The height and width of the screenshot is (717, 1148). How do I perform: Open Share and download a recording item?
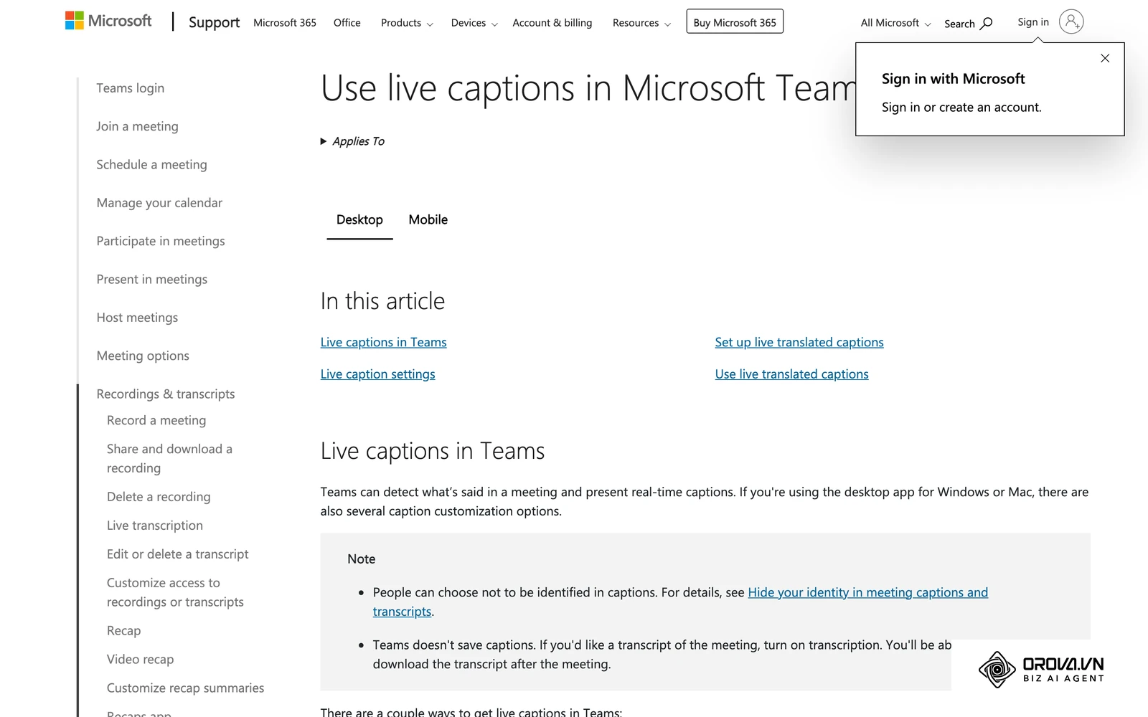point(169,459)
